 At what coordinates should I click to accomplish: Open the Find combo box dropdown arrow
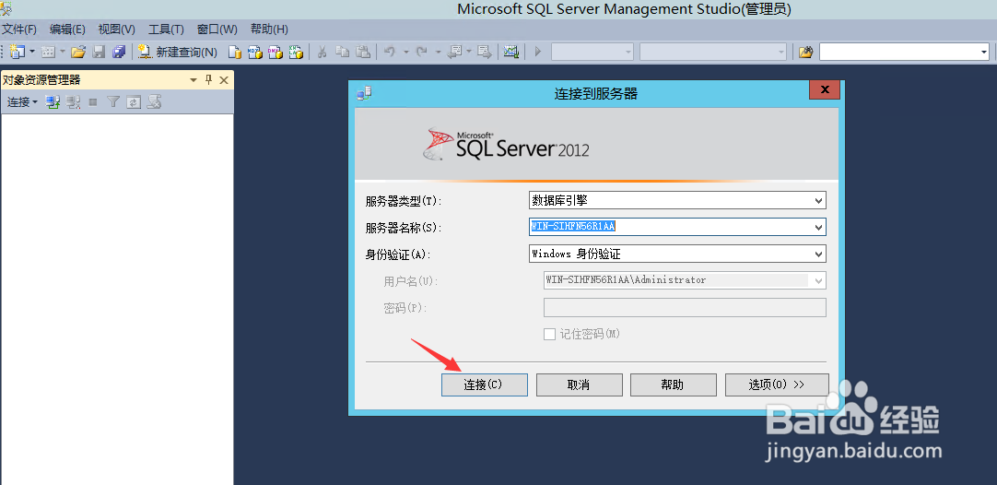click(x=983, y=53)
